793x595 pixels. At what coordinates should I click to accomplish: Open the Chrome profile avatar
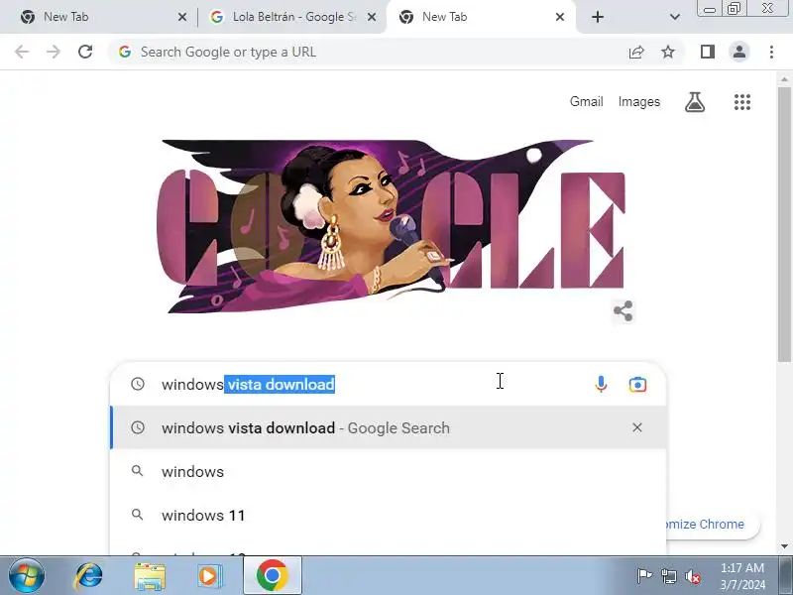739,52
